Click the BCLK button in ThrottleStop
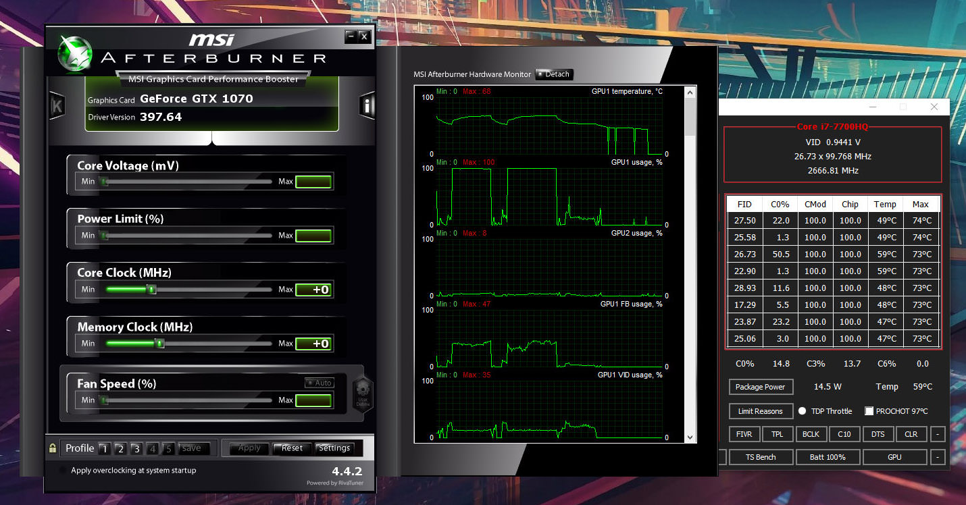Viewport: 966px width, 505px height. [x=811, y=434]
